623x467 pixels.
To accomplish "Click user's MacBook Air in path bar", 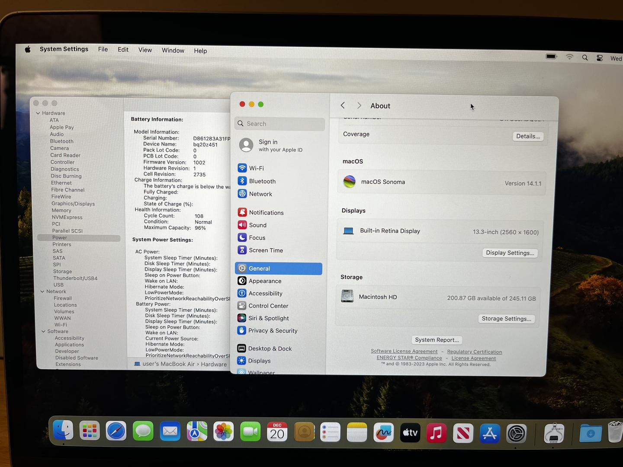I will click(164, 364).
